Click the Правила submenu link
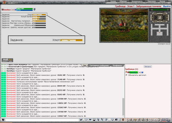The image size is (172, 123). [x=140, y=3]
